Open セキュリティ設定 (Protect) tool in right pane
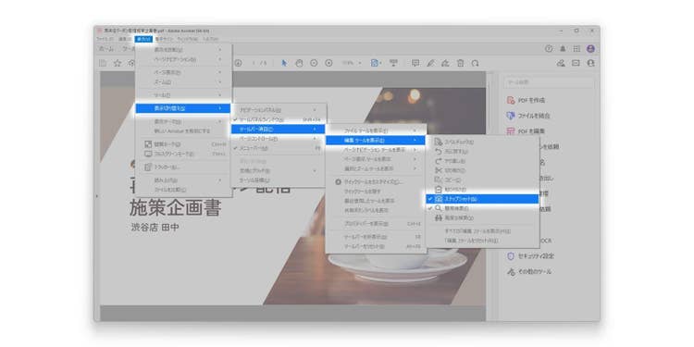This screenshot has height=347, width=694. (x=531, y=256)
